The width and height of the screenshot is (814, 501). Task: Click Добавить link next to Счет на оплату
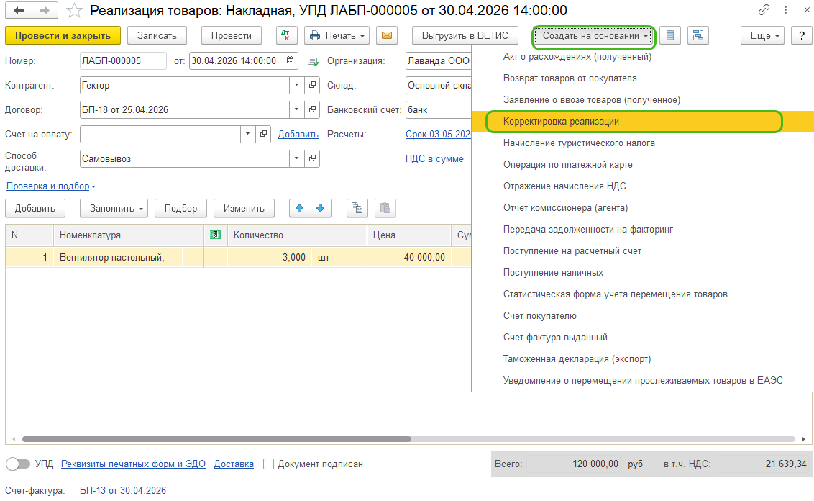pyautogui.click(x=298, y=134)
